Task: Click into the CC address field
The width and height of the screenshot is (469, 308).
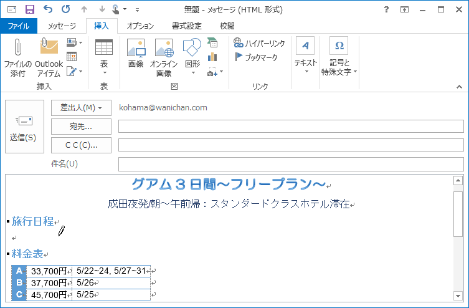Action: 291,145
